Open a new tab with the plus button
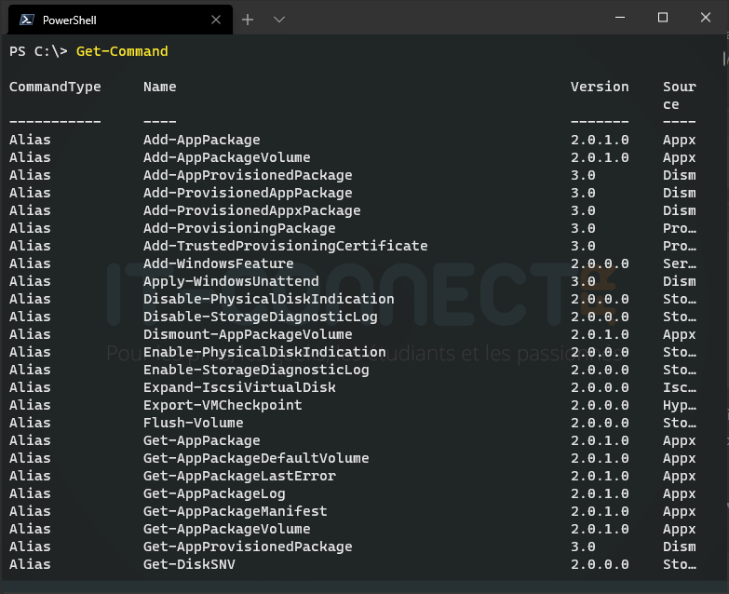The image size is (729, 594). click(248, 20)
